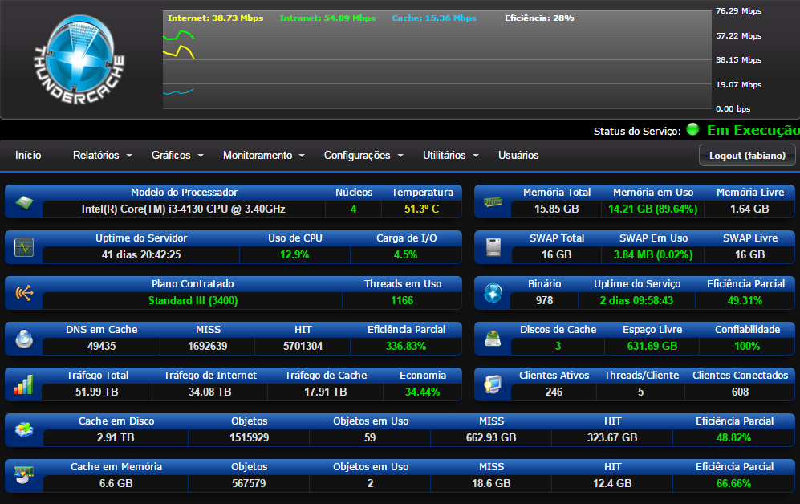Click the 3.84 MB (0.02%) SWAP usage

click(x=653, y=254)
